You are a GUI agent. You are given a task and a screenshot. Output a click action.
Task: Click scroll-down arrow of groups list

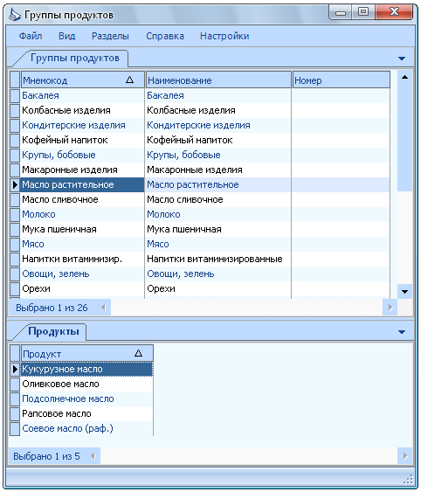click(x=404, y=292)
